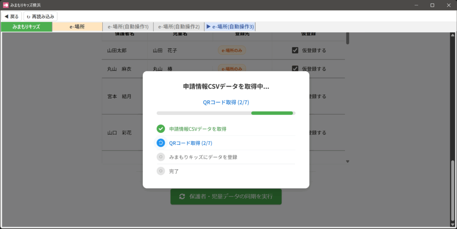Click the play triangle icon on e-場所(自動操作3) tab
This screenshot has width=457, height=229.
[208, 27]
